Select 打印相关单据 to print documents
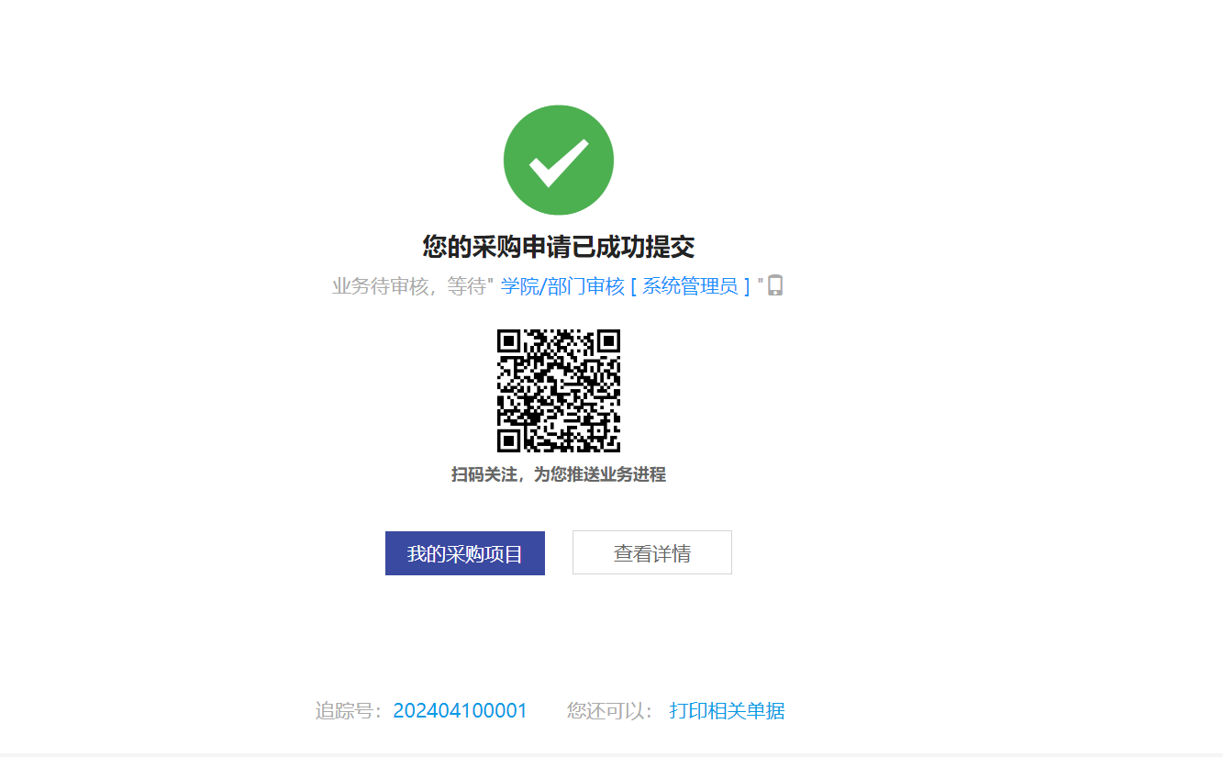 point(728,711)
